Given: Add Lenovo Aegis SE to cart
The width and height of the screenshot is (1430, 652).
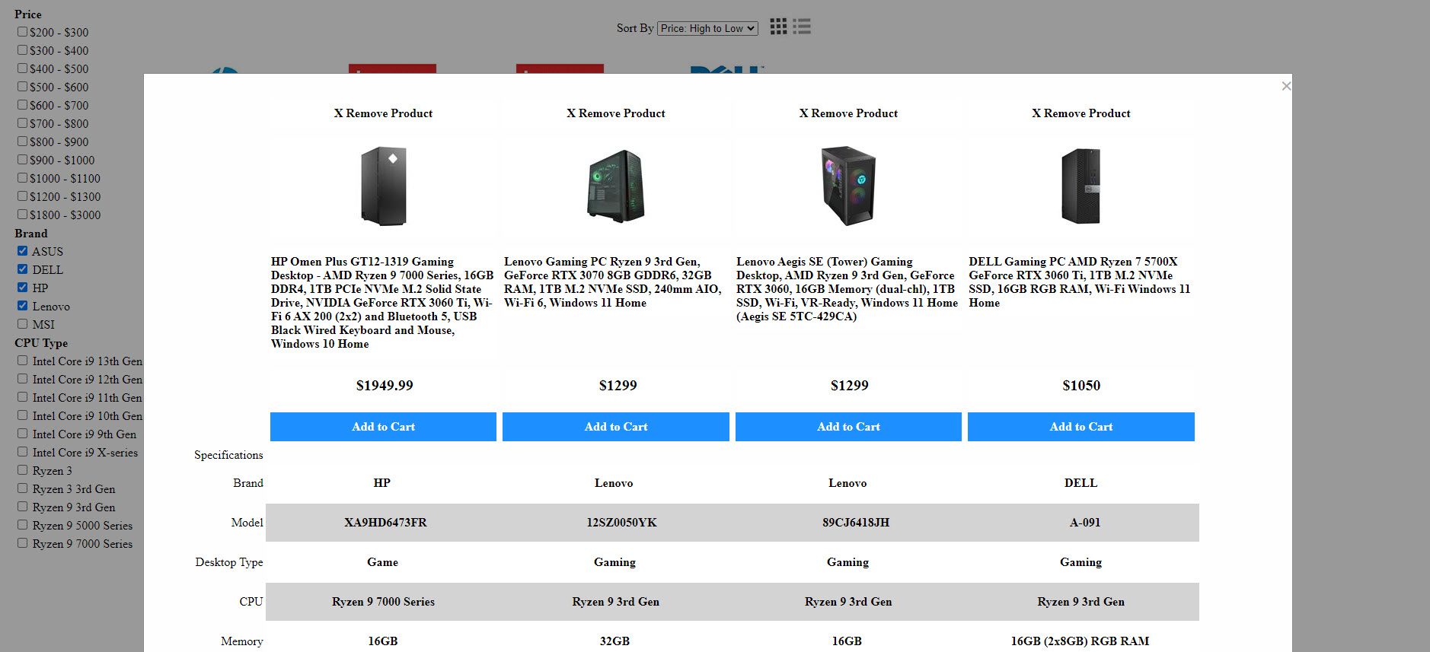Looking at the screenshot, I should pos(848,427).
